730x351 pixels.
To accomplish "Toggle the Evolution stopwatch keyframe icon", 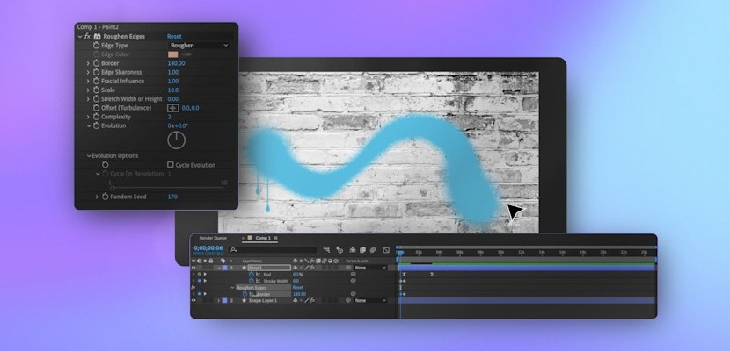I will 97,125.
